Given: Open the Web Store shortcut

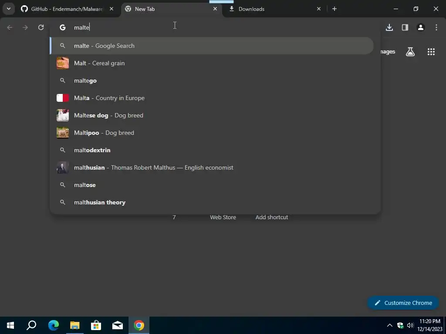Looking at the screenshot, I should (x=223, y=217).
